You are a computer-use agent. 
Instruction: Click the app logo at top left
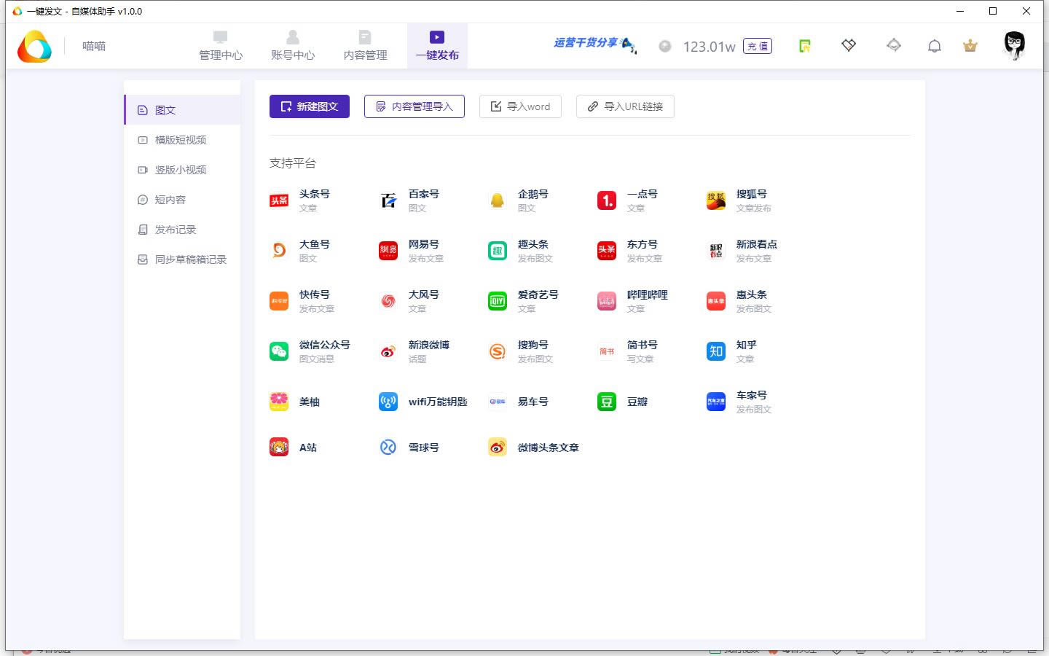34,47
